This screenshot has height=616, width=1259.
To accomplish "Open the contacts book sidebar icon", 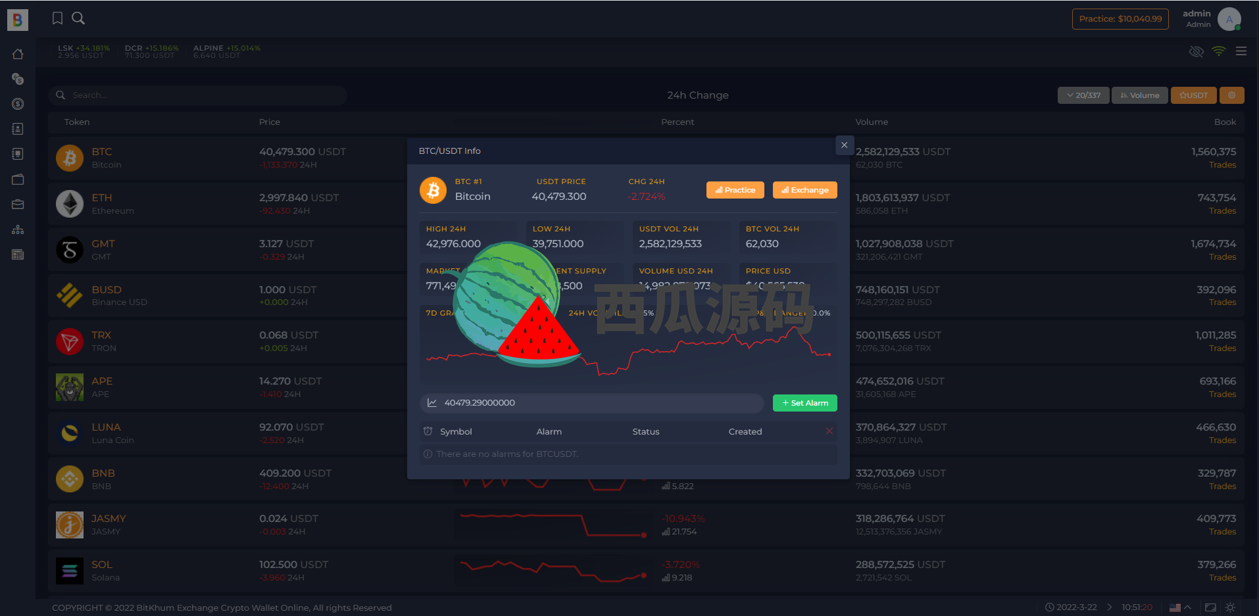I will 18,129.
